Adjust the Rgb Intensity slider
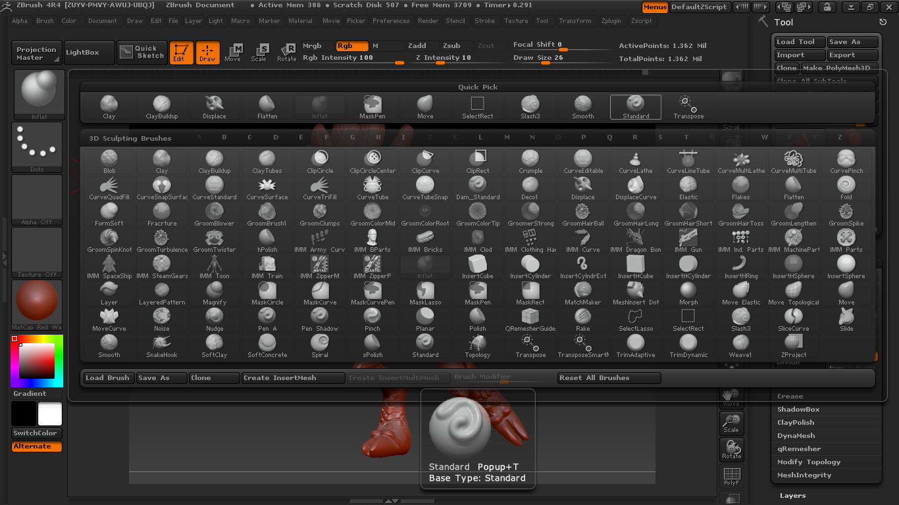Image resolution: width=899 pixels, height=505 pixels. (353, 59)
